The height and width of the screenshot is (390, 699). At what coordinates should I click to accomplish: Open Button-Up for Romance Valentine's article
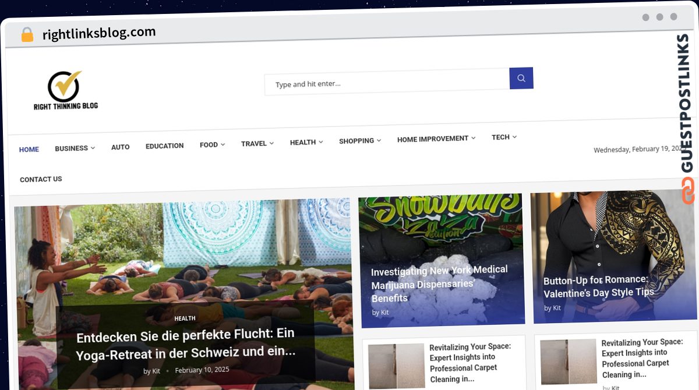coord(599,286)
